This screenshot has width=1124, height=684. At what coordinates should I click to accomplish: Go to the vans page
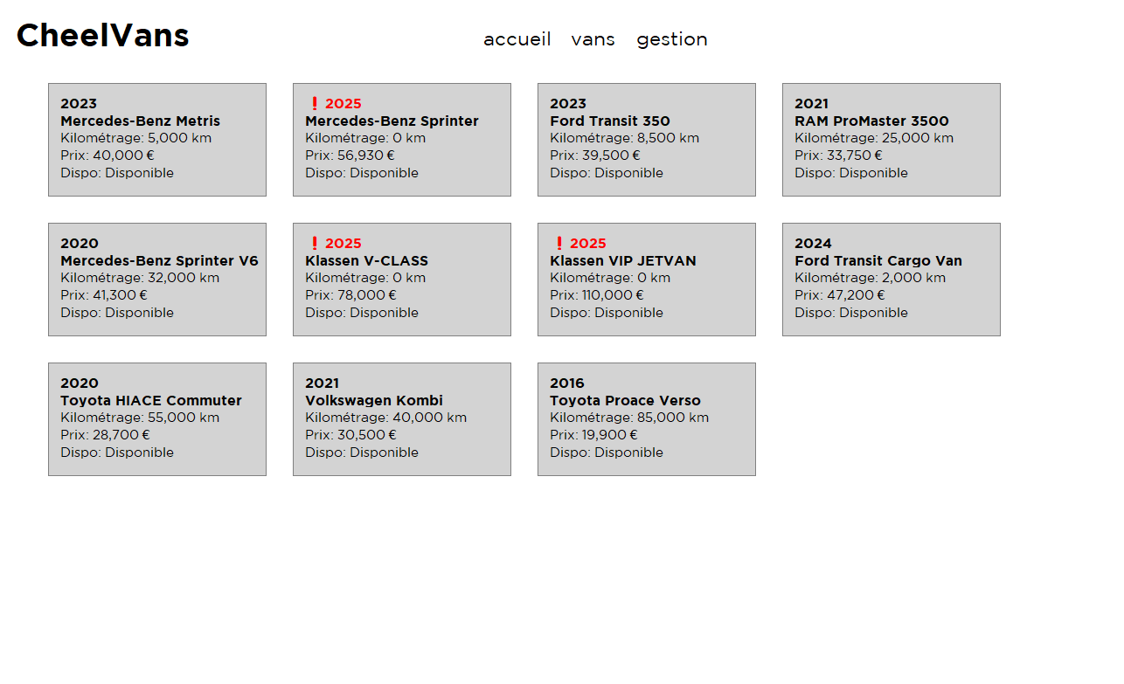593,39
